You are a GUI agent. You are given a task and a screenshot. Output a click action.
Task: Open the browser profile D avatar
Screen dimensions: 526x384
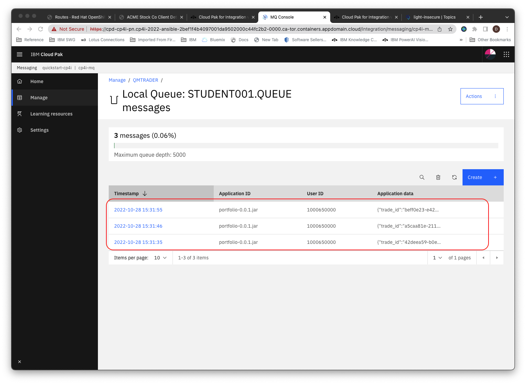(x=496, y=29)
